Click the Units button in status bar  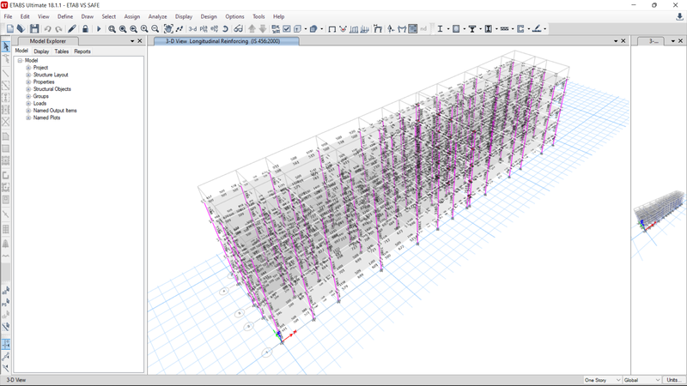(673, 380)
